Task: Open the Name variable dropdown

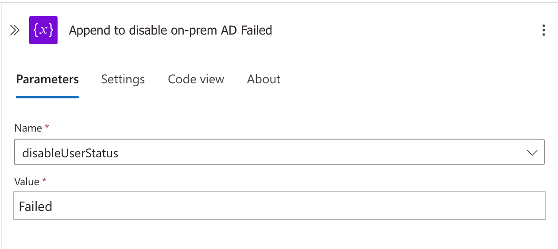Action: tap(279, 153)
